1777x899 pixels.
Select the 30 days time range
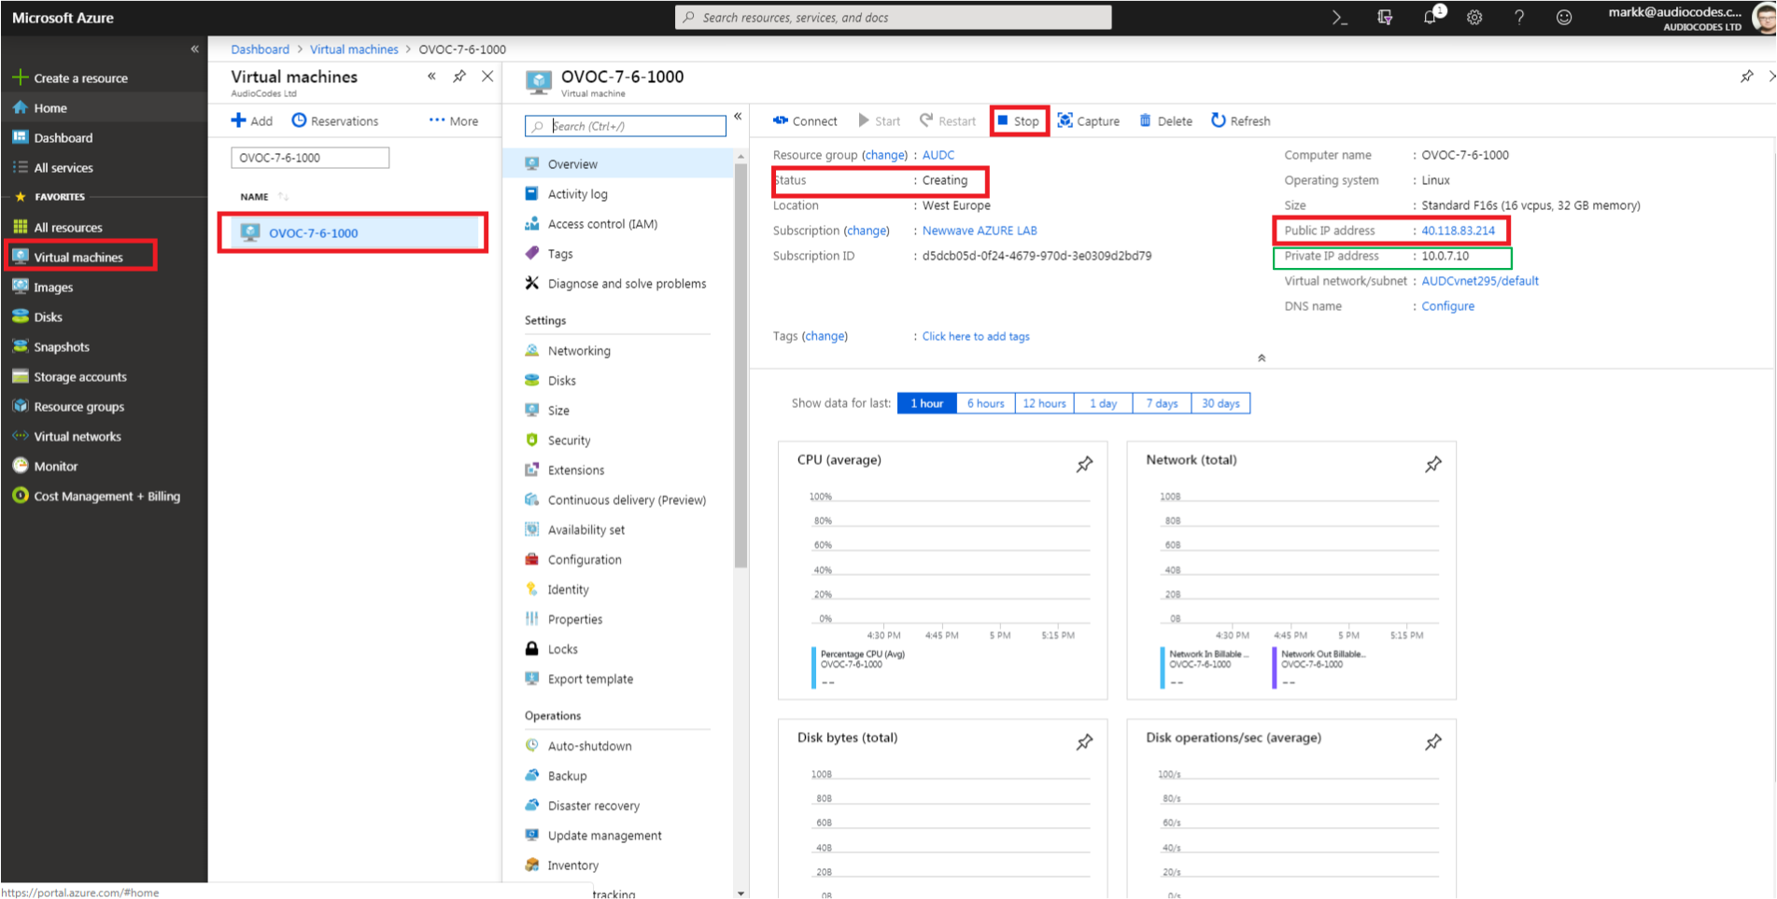coord(1220,403)
